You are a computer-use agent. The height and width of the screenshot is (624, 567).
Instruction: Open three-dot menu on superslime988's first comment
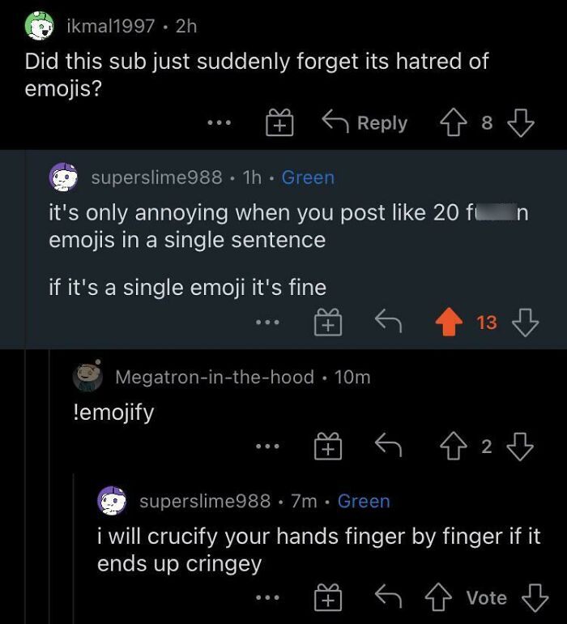pyautogui.click(x=266, y=323)
